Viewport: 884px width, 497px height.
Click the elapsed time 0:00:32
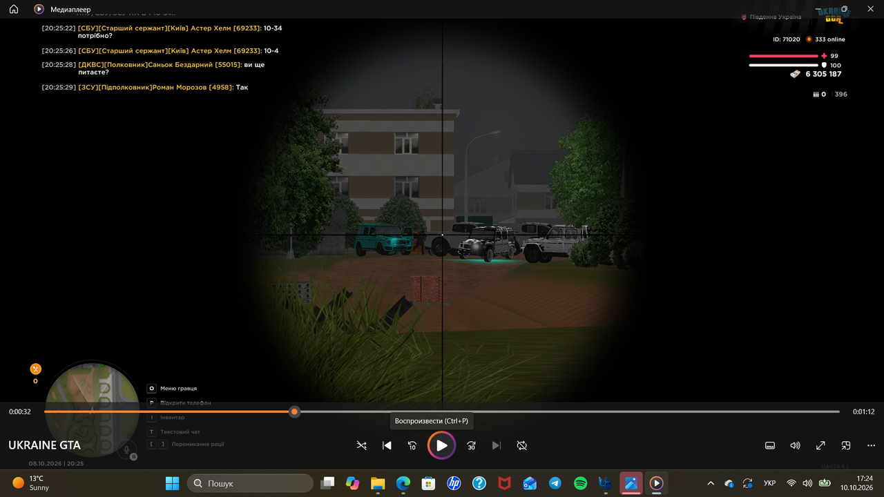click(x=20, y=412)
